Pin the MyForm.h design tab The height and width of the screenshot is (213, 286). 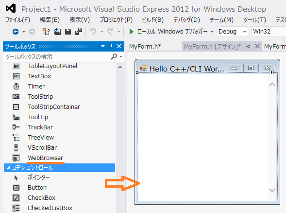tap(248, 46)
